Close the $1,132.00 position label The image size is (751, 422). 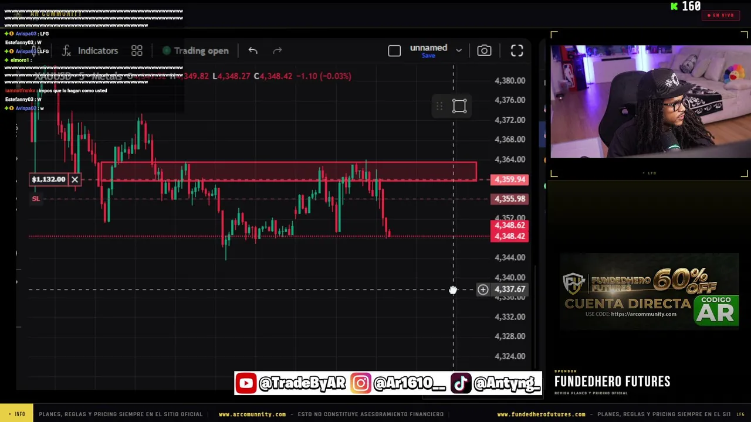pos(75,179)
